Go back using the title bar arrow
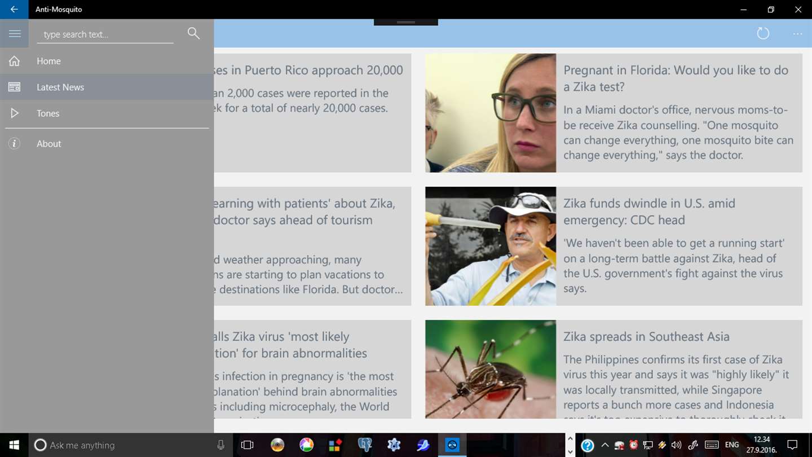 tap(14, 10)
